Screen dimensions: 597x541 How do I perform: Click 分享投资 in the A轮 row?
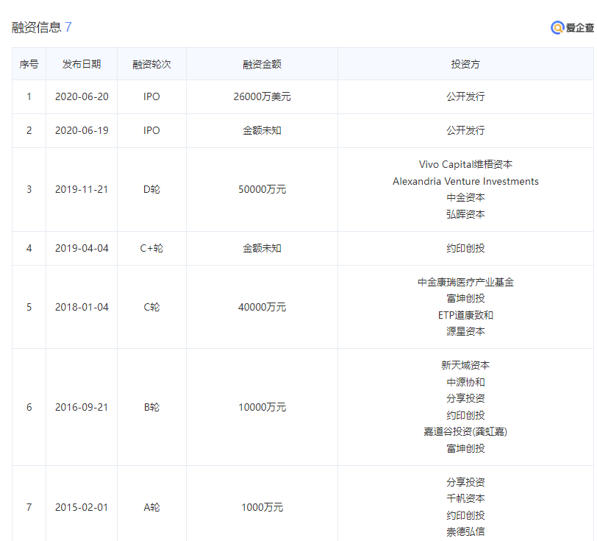point(465,482)
